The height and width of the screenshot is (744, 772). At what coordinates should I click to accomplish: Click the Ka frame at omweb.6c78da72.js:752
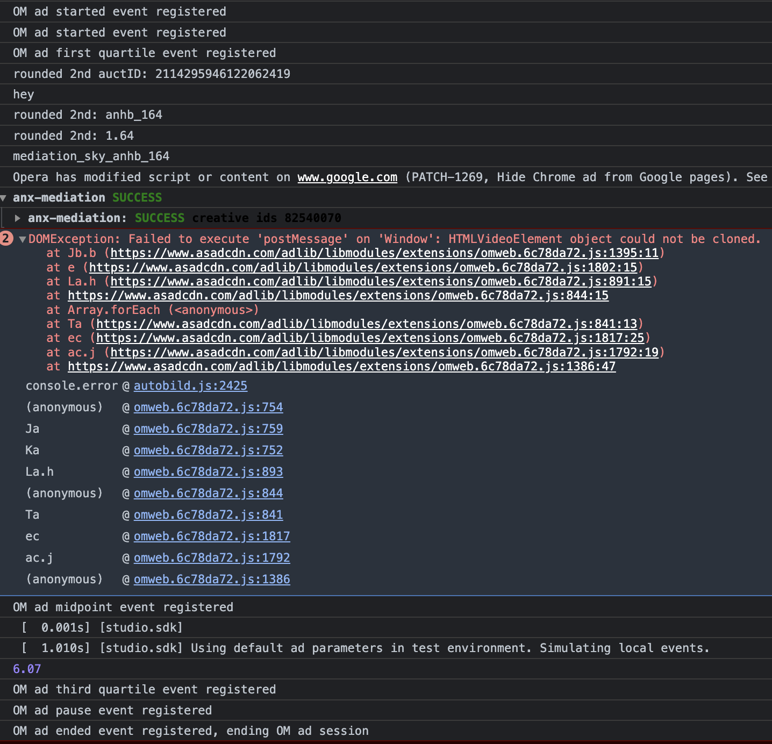click(208, 450)
